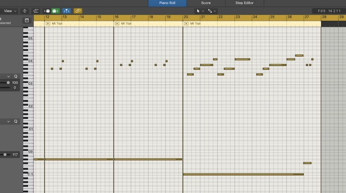Click bar 24 in the ruler
The image size is (346, 193).
[x=255, y=17]
